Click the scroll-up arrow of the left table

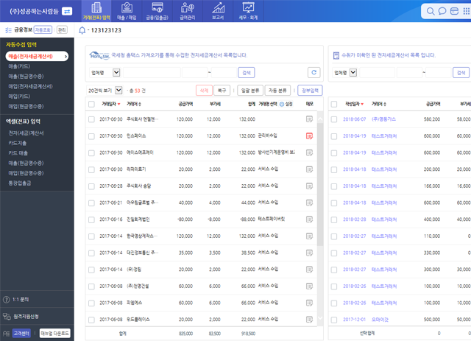pyautogui.click(x=320, y=119)
